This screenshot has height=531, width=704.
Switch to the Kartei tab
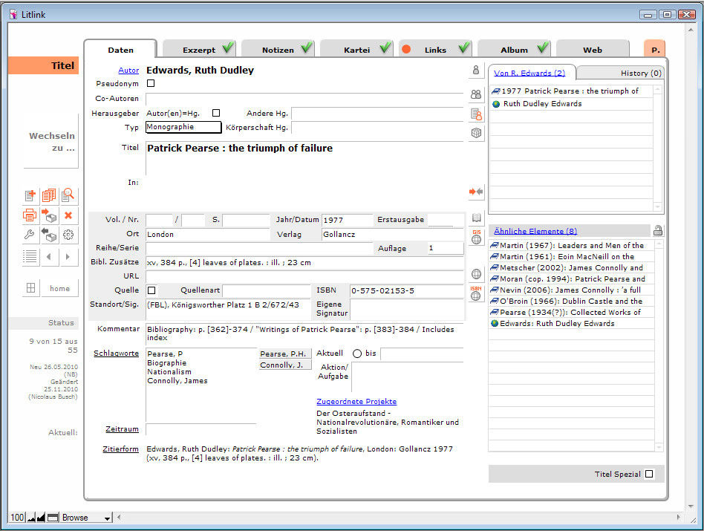[357, 49]
